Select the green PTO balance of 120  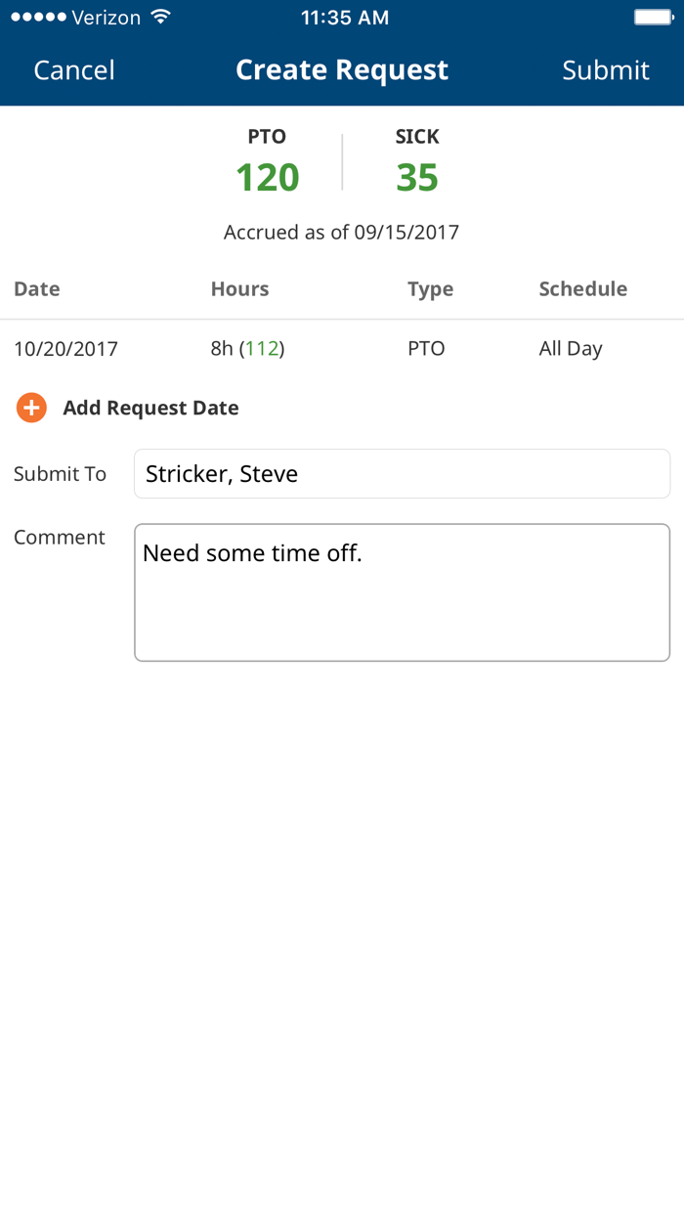coord(267,177)
